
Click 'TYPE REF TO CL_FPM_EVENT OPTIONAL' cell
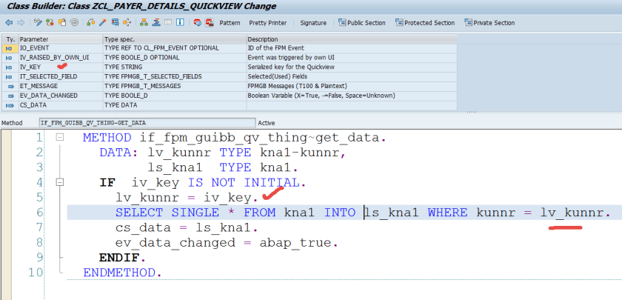pyautogui.click(x=174, y=48)
